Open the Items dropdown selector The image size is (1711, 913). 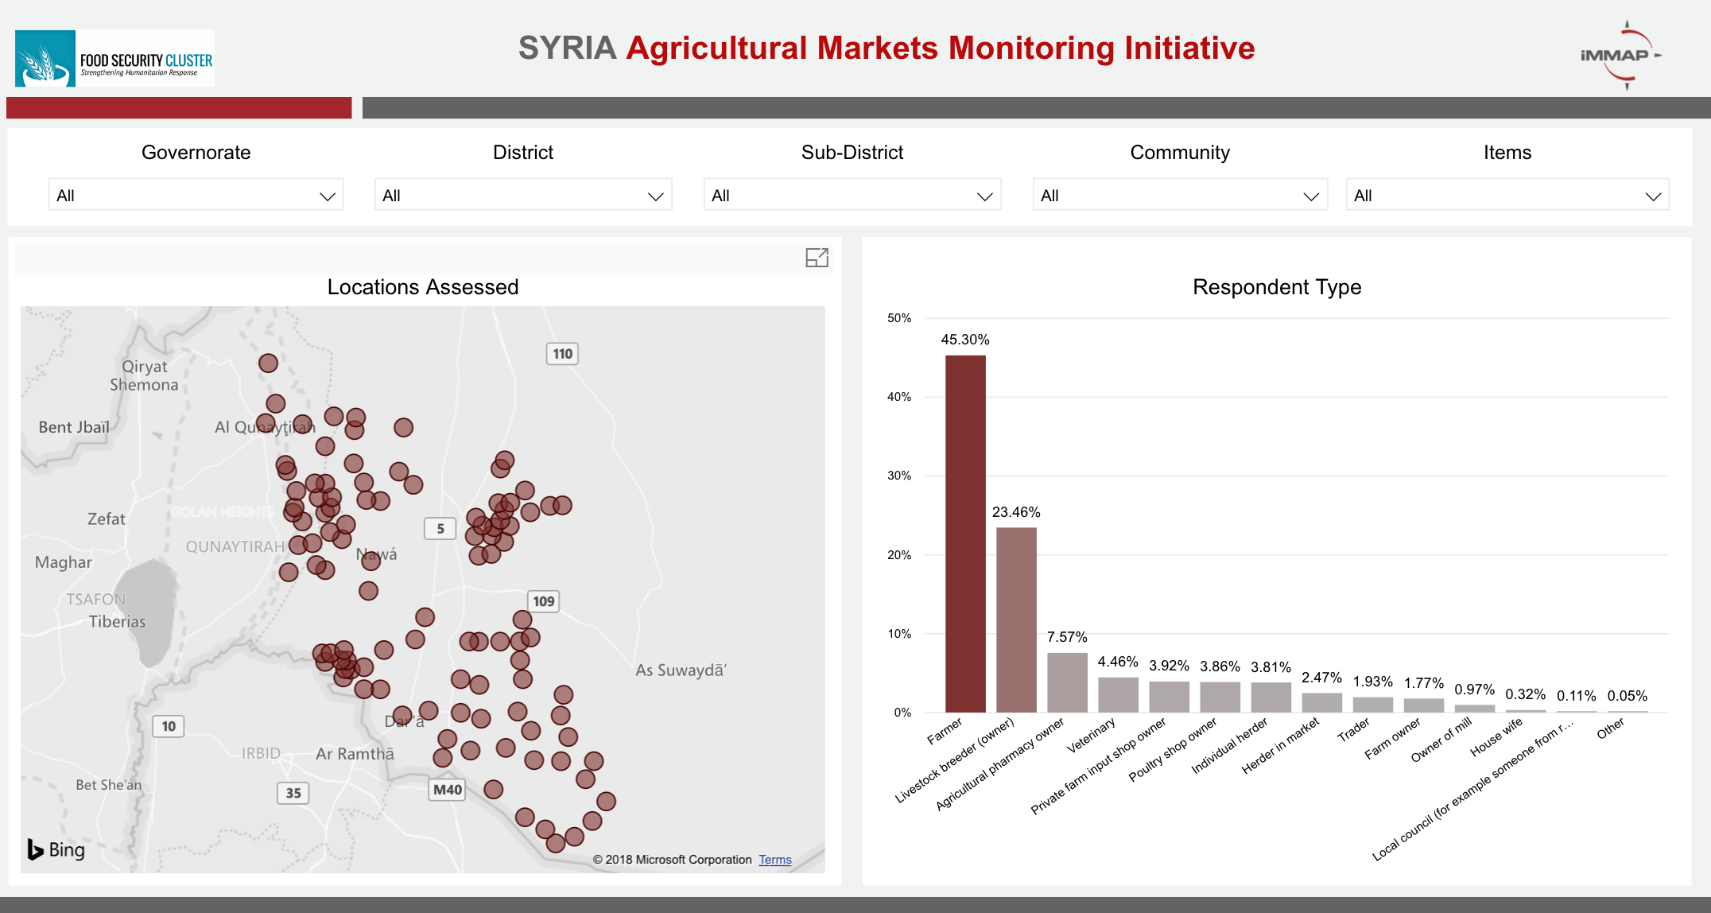[1507, 196]
